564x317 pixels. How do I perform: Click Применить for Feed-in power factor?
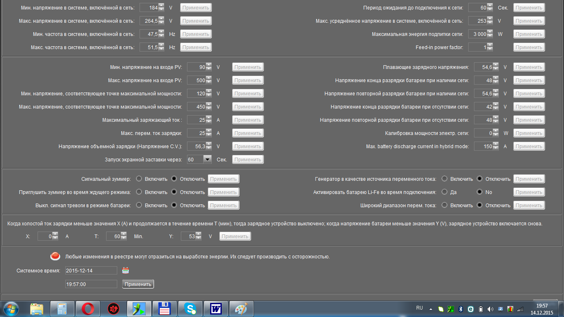click(529, 47)
